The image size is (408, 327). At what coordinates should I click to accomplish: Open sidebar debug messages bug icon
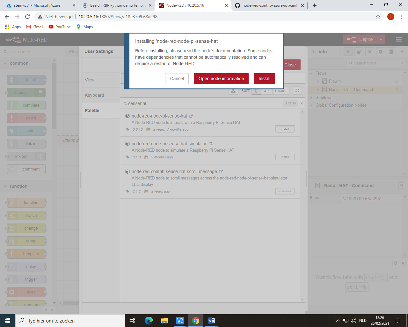[370, 52]
